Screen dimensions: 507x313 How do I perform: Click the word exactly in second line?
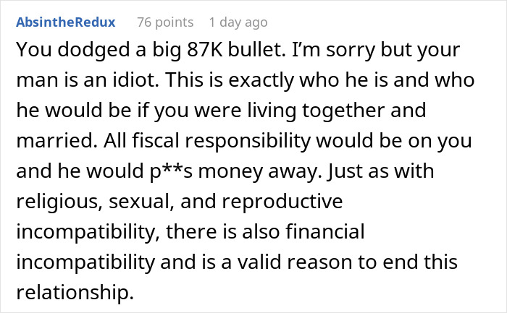point(261,81)
